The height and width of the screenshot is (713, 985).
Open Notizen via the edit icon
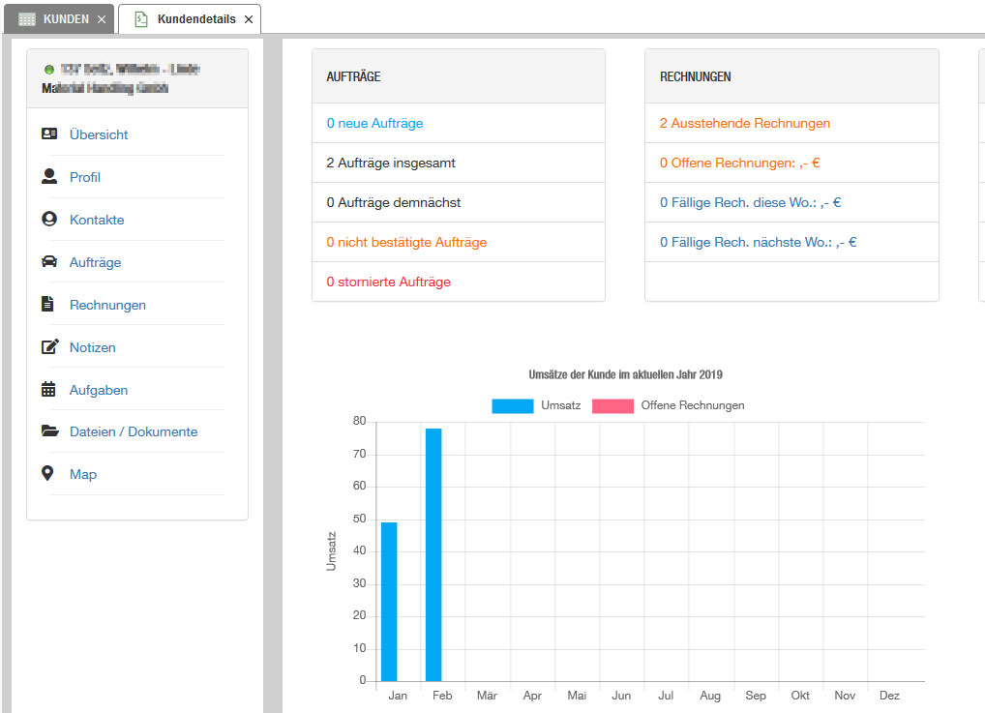click(x=49, y=347)
